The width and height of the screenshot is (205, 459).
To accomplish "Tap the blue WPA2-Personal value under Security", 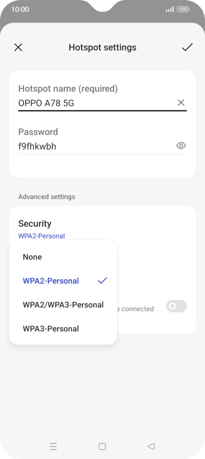I will [x=42, y=236].
